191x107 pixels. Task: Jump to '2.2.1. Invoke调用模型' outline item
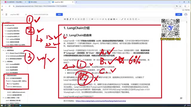(13, 64)
